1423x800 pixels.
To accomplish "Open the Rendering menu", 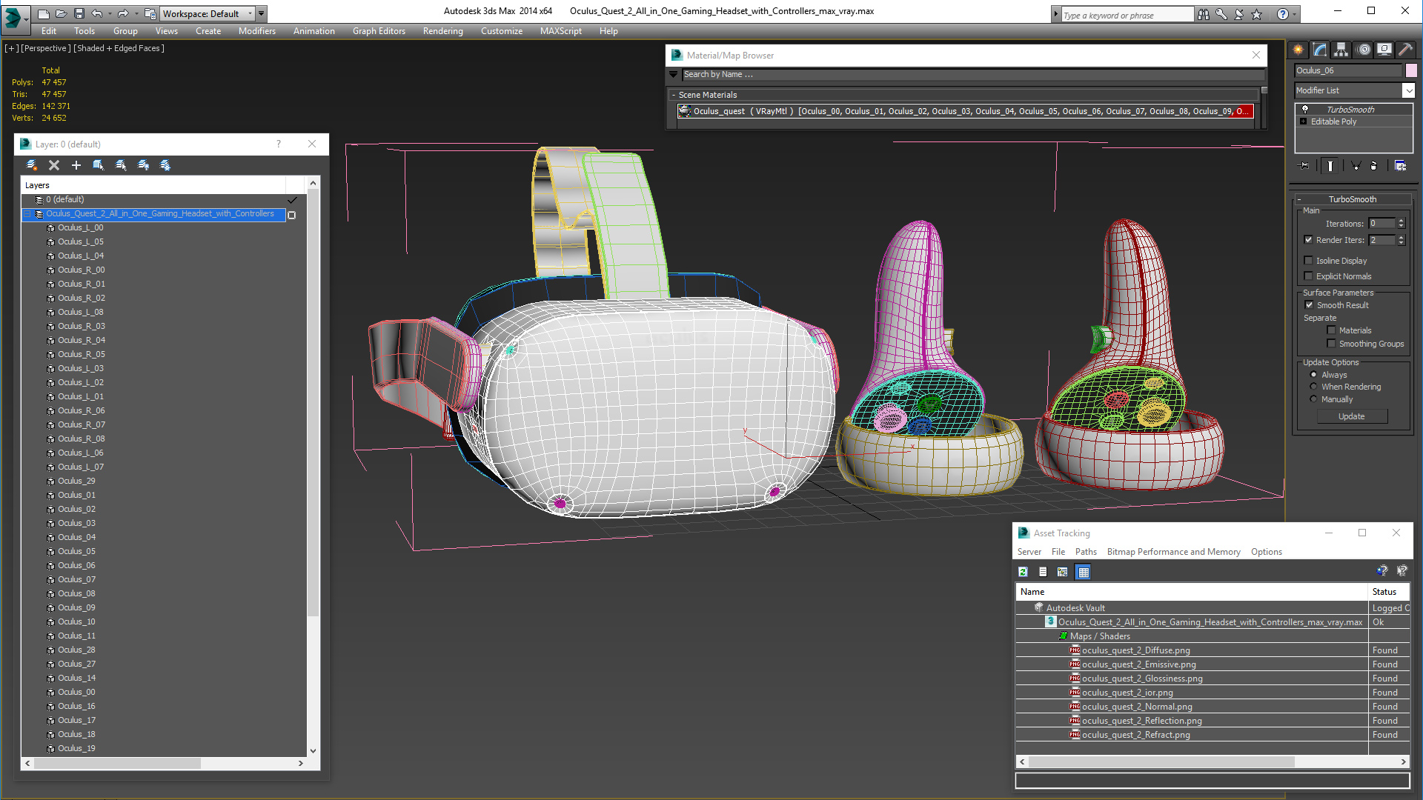I will click(442, 31).
